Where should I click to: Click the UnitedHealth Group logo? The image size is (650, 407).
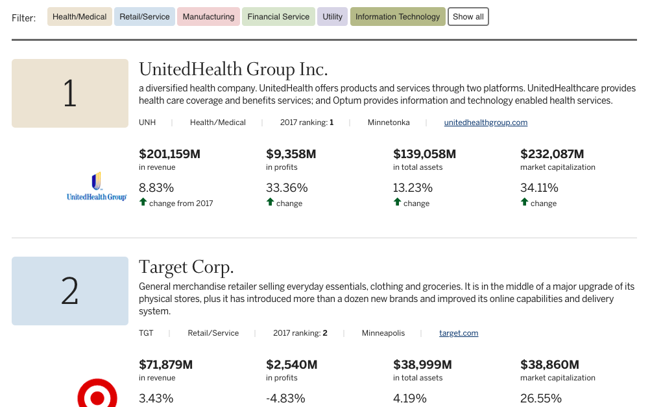click(97, 187)
